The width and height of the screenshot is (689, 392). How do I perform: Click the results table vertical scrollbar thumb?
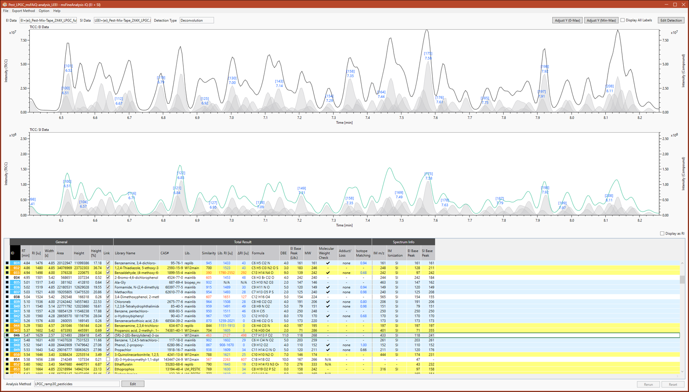pos(682,280)
